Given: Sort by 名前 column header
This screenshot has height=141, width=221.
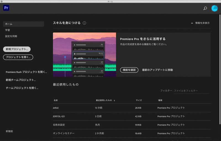Looking at the screenshot, I should tap(56, 100).
